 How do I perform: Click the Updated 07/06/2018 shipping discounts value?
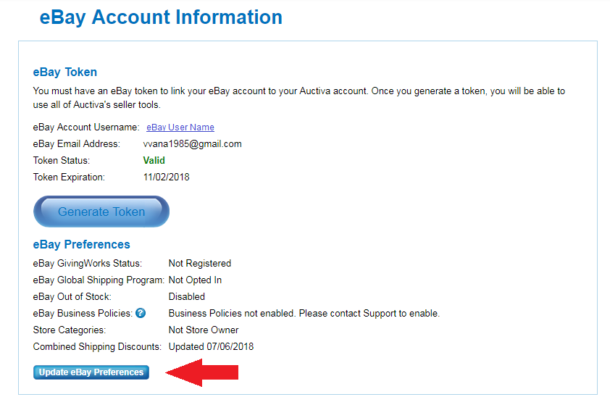point(211,346)
